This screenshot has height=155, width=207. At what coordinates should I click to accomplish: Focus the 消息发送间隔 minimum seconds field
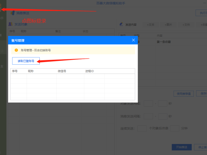pyautogui.click(x=148, y=116)
